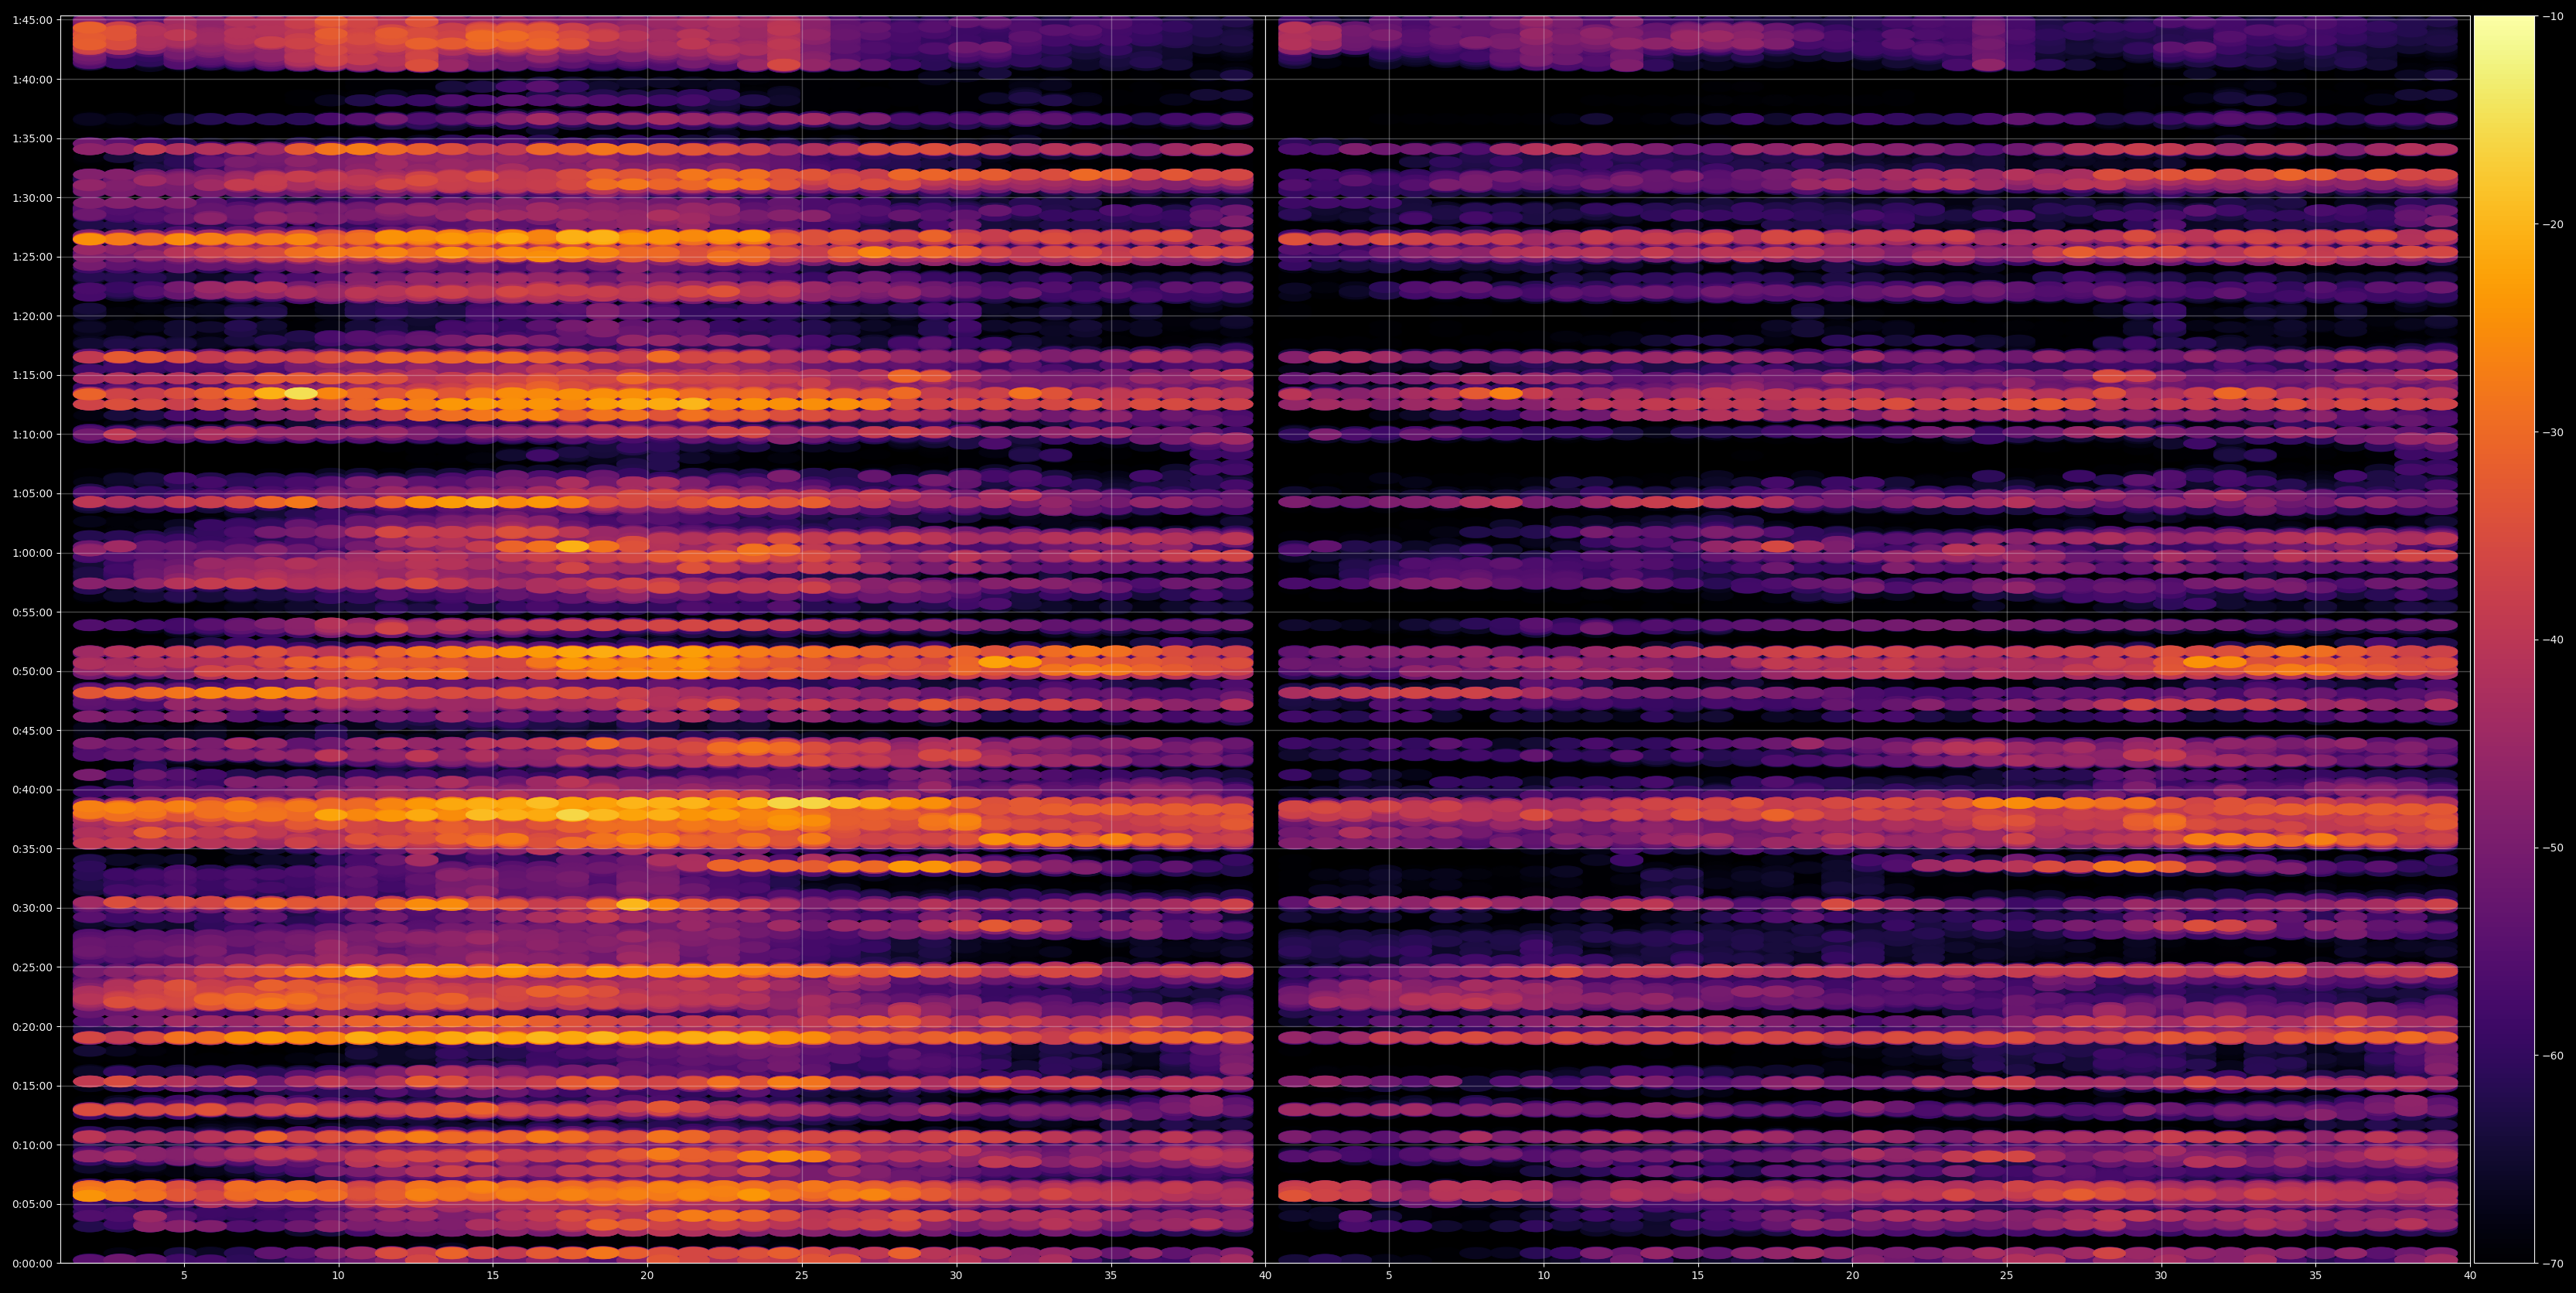2576x1293 pixels.
Task: Select the 1:15:00 y-axis tick label
Action: pos(32,375)
